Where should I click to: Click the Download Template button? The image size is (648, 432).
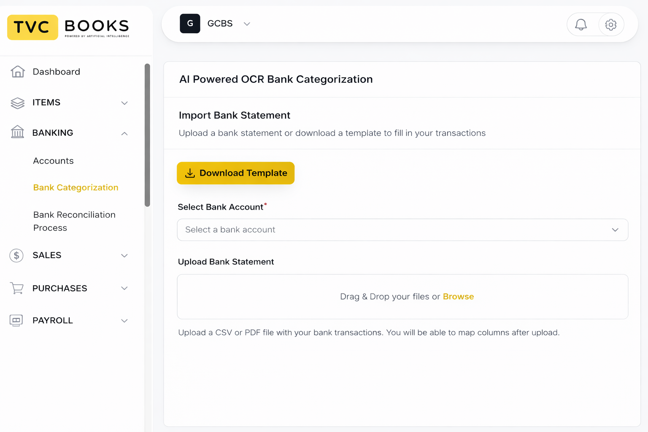[x=235, y=173]
